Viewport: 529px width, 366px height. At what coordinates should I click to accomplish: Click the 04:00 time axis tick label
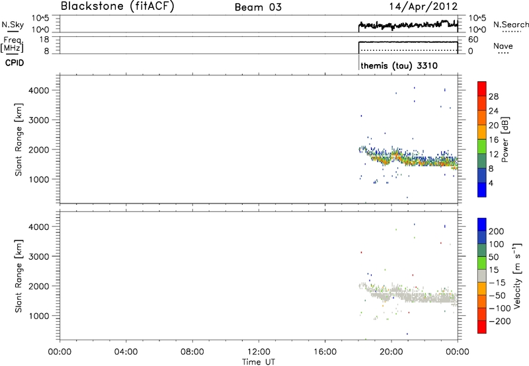coord(126,352)
